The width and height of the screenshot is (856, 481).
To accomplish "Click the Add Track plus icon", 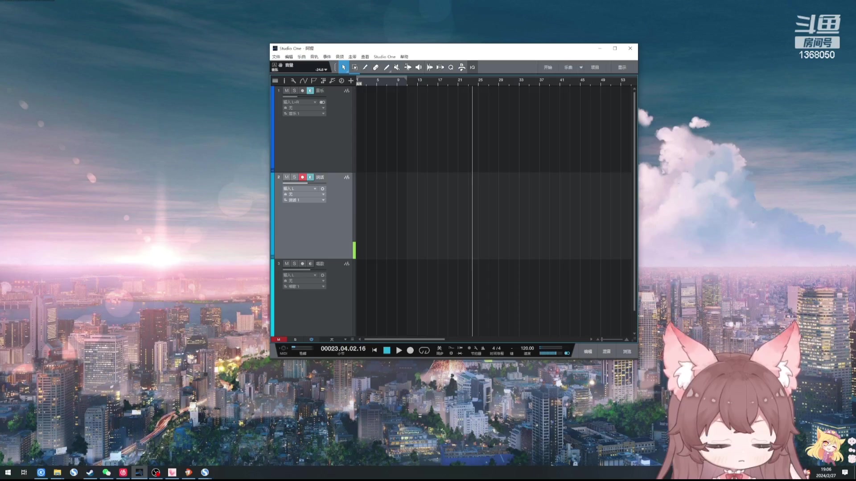I will (x=351, y=81).
